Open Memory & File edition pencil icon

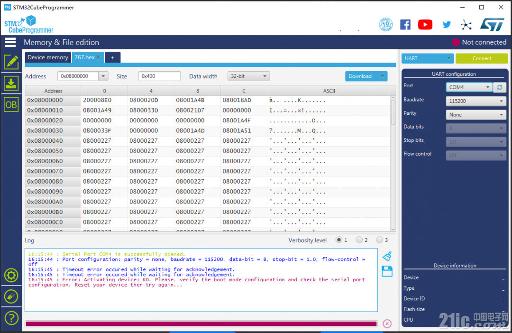[11, 62]
